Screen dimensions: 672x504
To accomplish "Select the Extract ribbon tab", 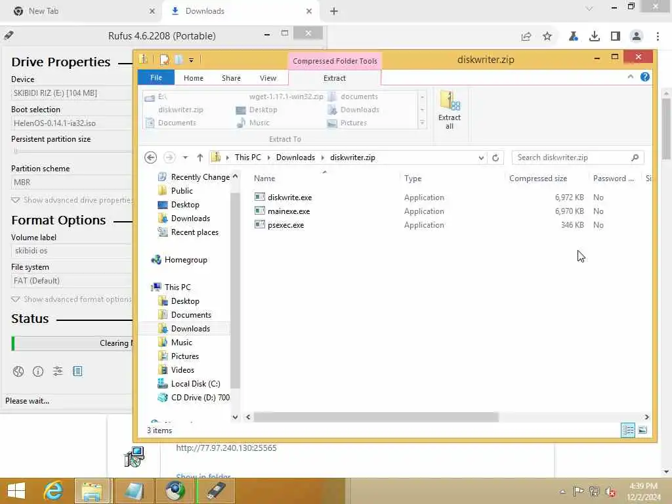I will pyautogui.click(x=334, y=78).
